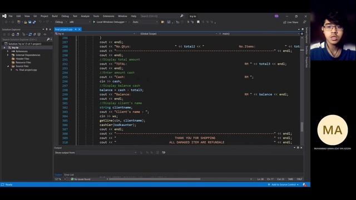The height and width of the screenshot is (200, 356).
Task: Click the Save All toolbar icon
Action: click(34, 22)
